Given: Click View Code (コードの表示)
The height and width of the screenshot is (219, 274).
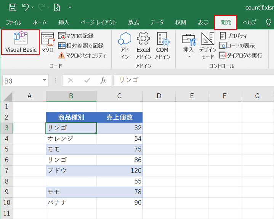Looking at the screenshot, I should (x=237, y=46).
